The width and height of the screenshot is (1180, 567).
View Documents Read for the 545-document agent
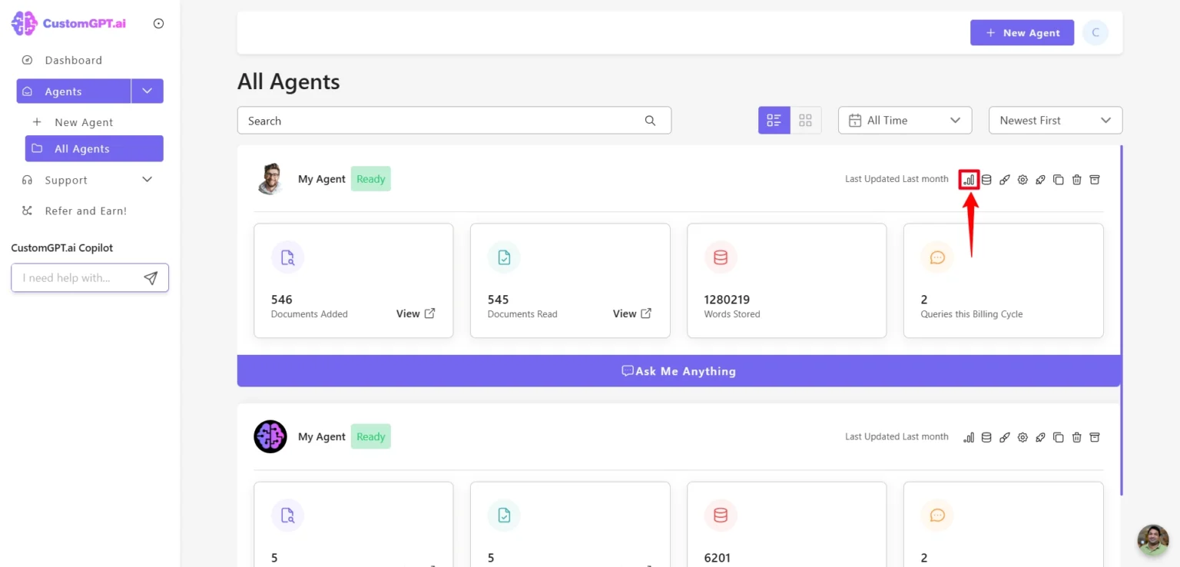632,313
